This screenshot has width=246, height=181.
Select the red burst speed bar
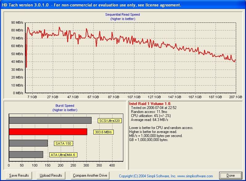(48, 132)
